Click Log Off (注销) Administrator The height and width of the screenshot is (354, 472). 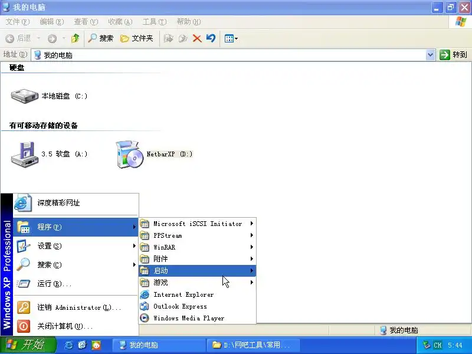click(x=76, y=307)
